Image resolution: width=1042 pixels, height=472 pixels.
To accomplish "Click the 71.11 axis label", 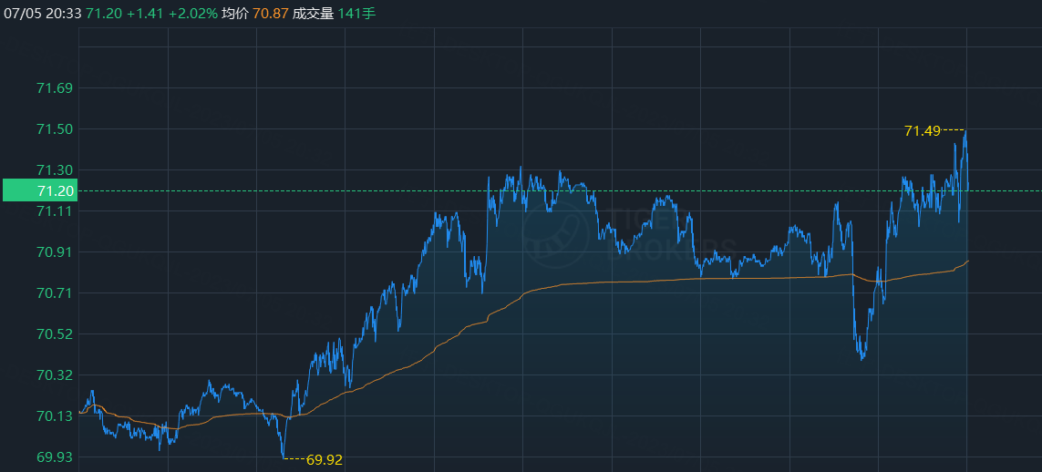I will coord(55,211).
